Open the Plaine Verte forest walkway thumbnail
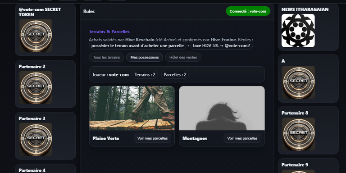 click(x=132, y=108)
